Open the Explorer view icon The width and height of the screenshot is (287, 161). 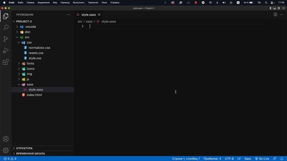pos(6,16)
